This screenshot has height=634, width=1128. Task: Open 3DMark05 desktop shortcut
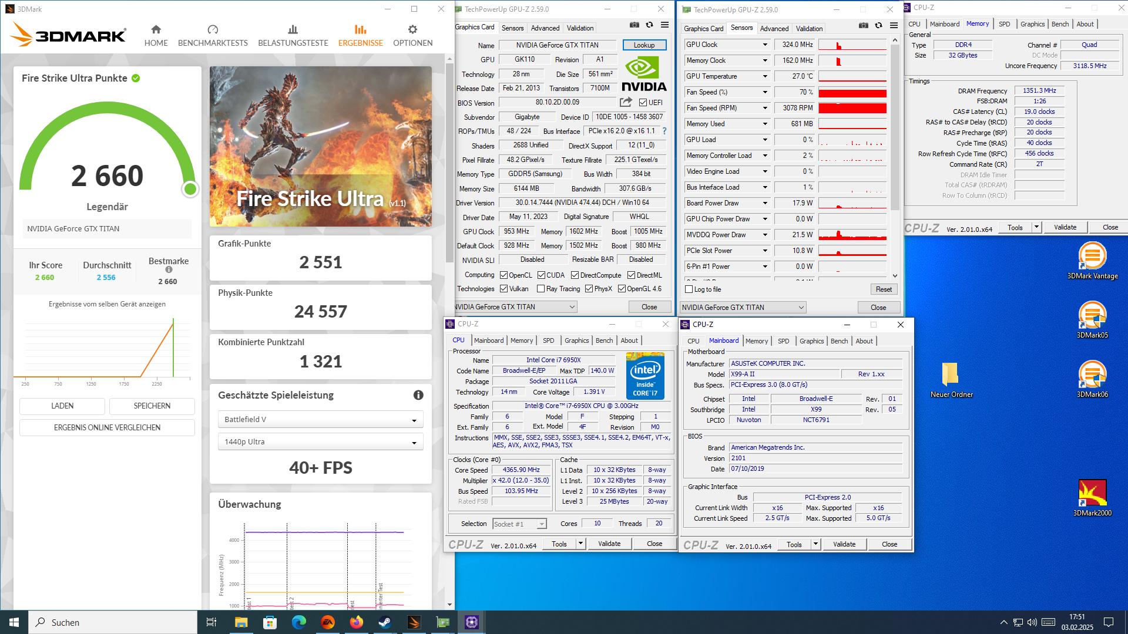[1092, 320]
